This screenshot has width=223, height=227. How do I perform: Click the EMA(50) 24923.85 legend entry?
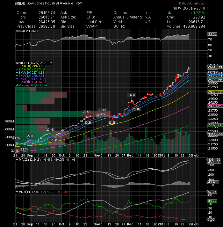click(x=31, y=66)
